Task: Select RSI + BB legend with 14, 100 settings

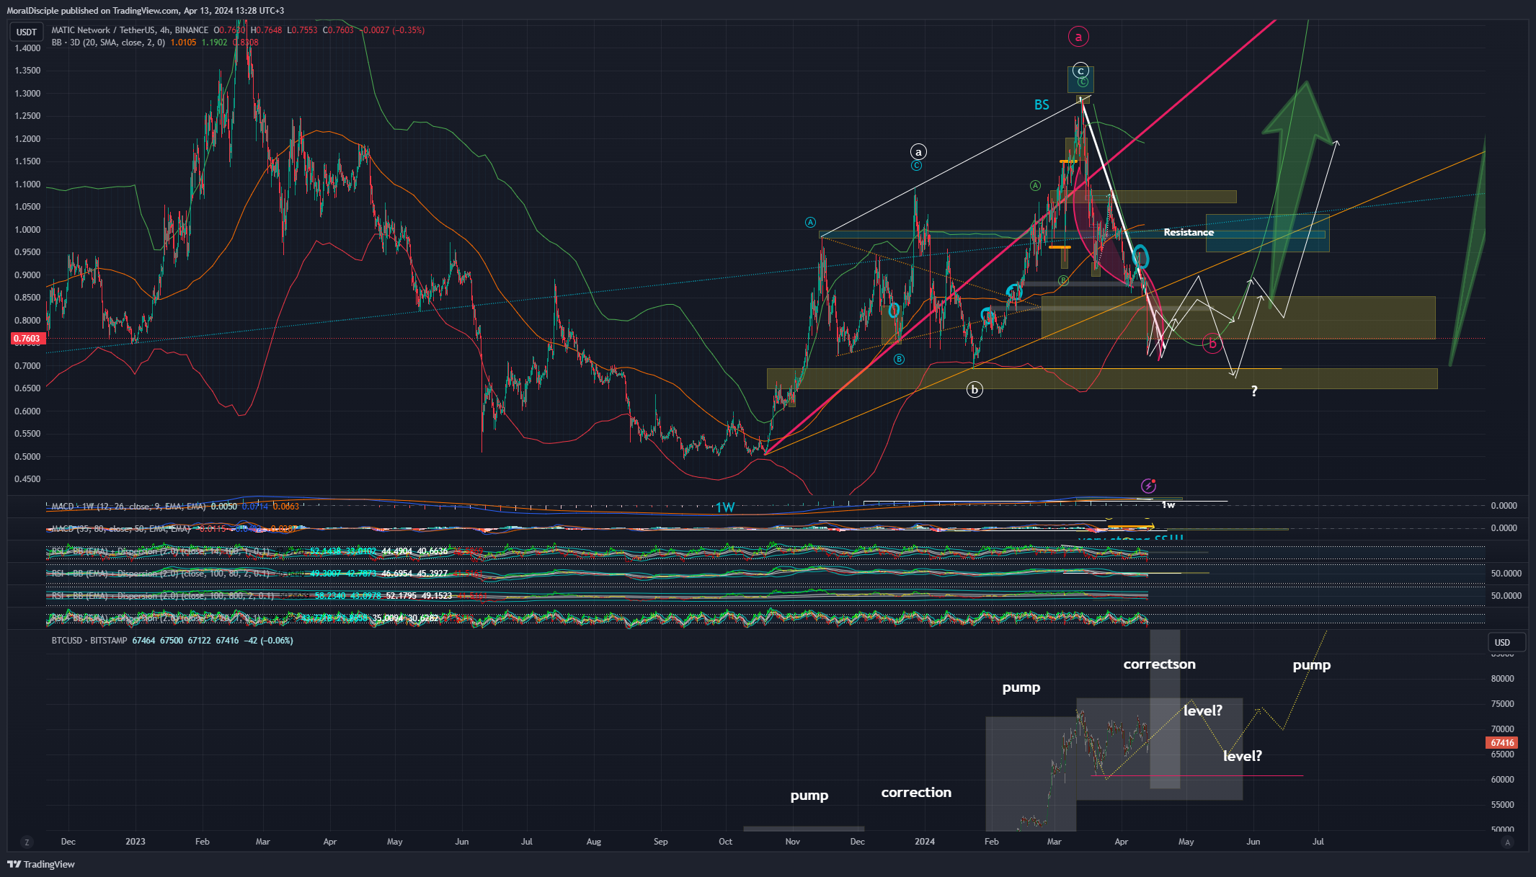Action: pos(160,551)
